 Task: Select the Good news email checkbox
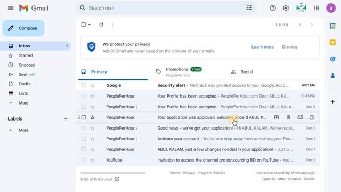[x=83, y=128]
